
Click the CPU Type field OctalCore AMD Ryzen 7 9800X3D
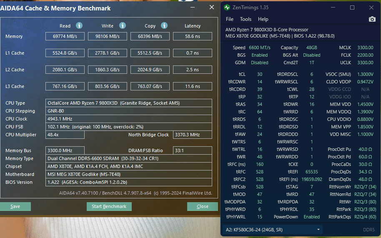(x=129, y=103)
